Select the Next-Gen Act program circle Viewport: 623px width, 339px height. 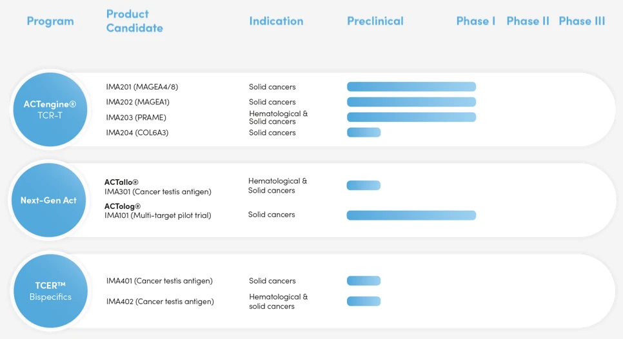(x=48, y=200)
